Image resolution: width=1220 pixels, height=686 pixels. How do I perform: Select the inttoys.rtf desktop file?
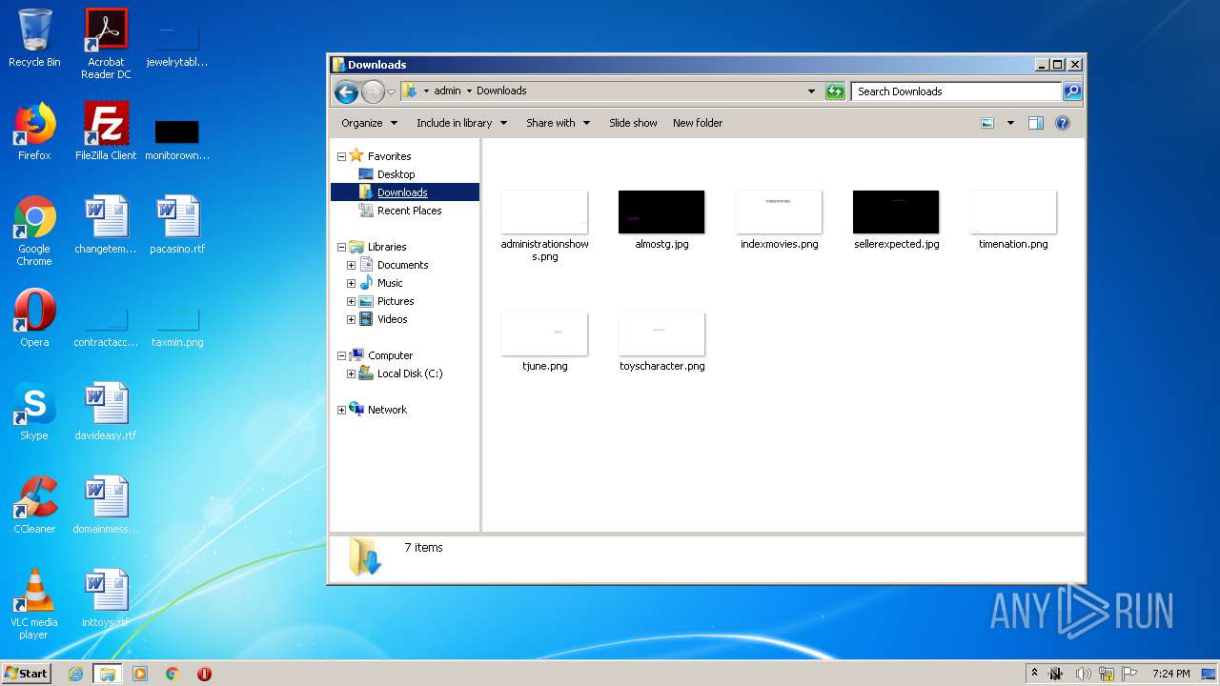pyautogui.click(x=106, y=598)
